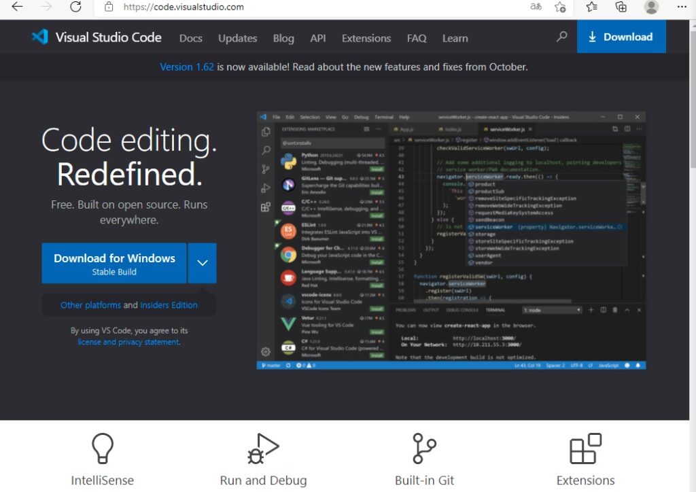696x492 pixels.
Task: Open the site search magnifier icon
Action: (562, 37)
